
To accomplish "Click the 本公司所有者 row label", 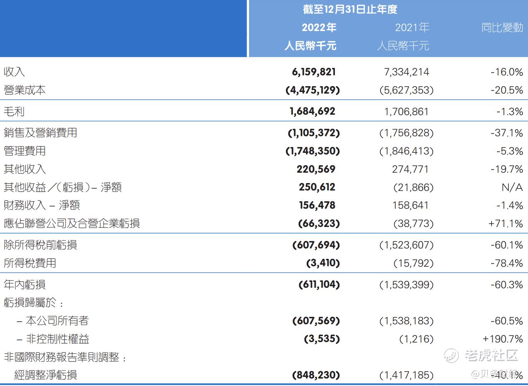I will [57, 321].
